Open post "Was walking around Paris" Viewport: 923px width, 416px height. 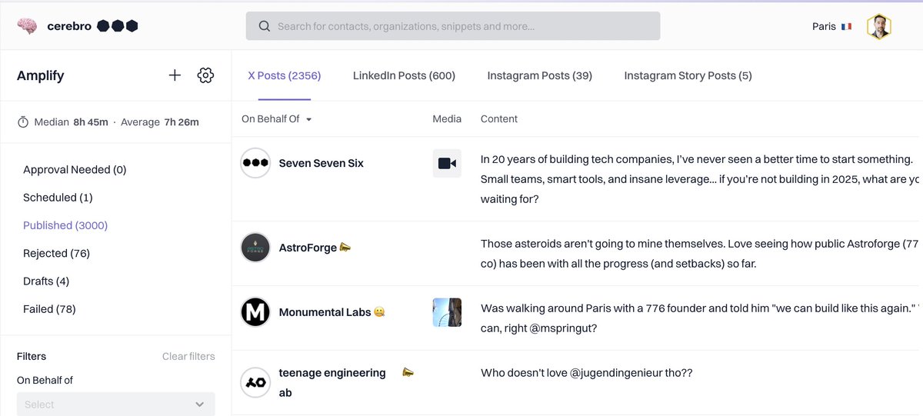point(700,318)
